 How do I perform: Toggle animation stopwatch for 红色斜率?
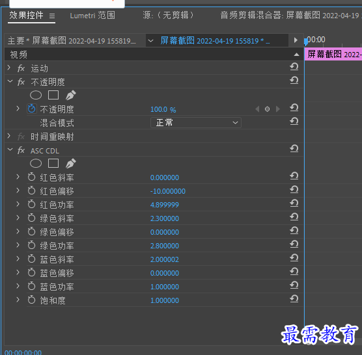point(31,177)
